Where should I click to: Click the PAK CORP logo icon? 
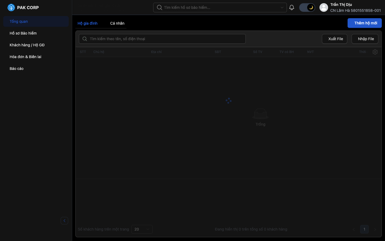tap(11, 7)
